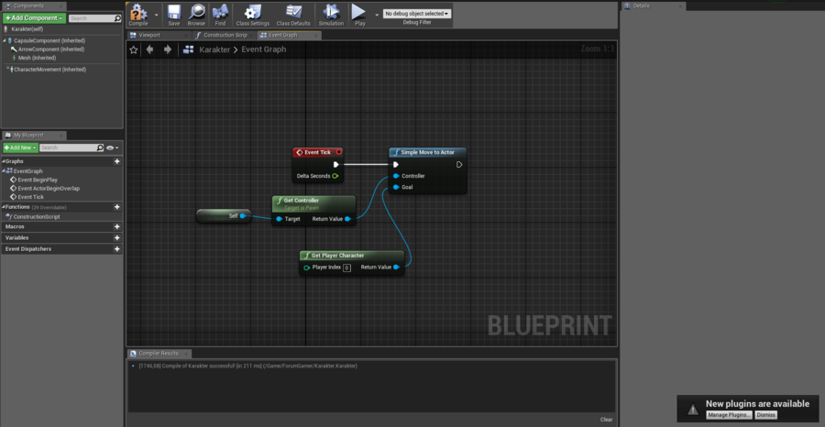Switch to the Construction Script tab
825x427 pixels.
coord(225,35)
